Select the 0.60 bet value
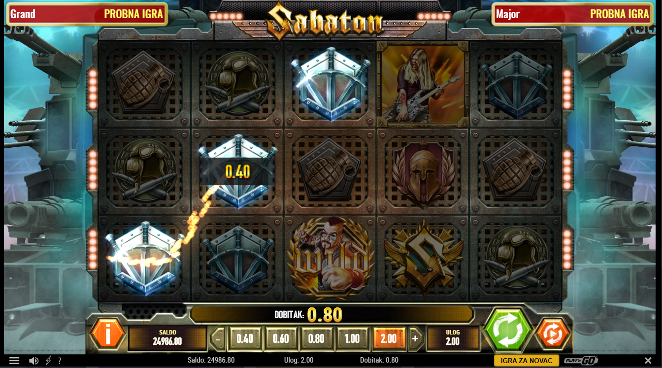The image size is (662, 368). pyautogui.click(x=281, y=339)
